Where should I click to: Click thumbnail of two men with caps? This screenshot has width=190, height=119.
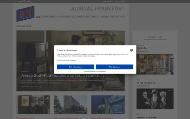(x=33, y=105)
